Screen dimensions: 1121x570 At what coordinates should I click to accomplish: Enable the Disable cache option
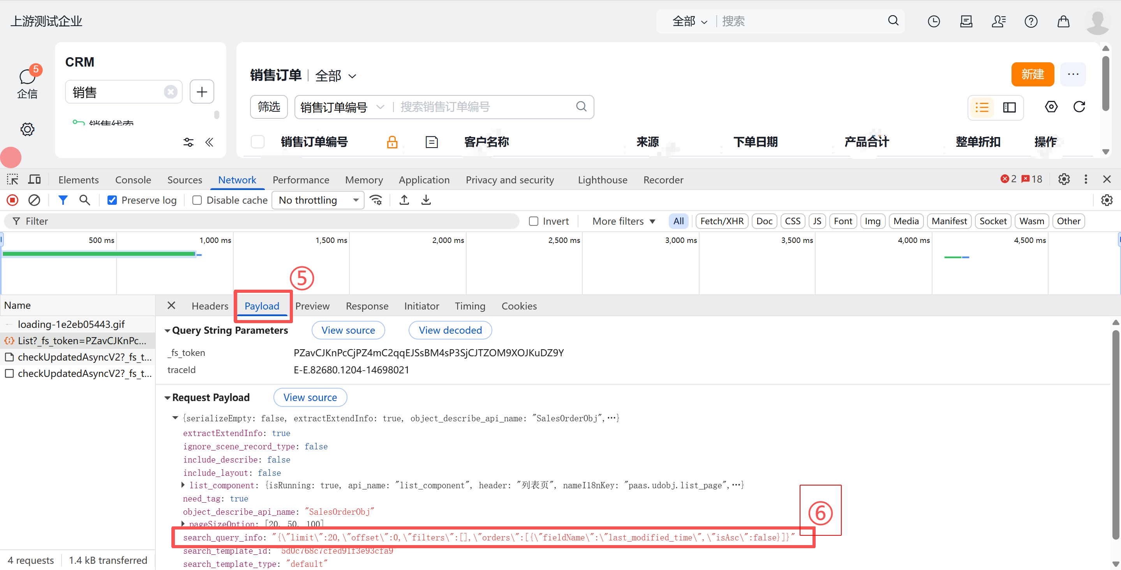tap(197, 200)
